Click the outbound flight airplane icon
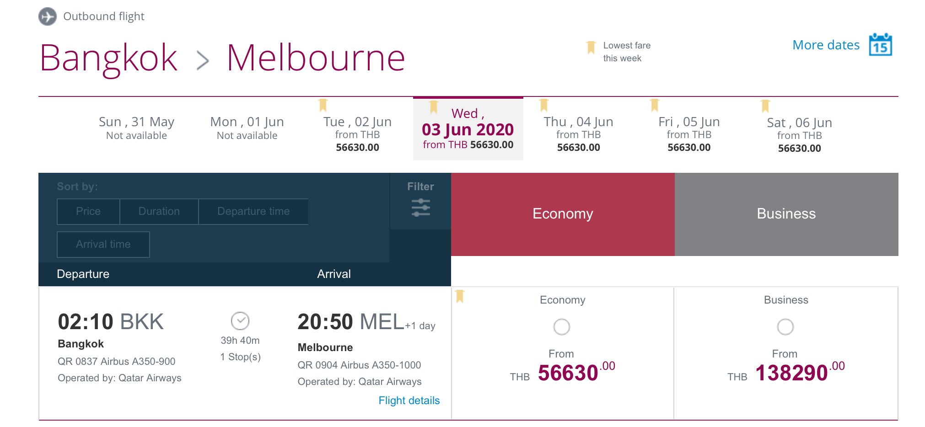This screenshot has width=925, height=427. tap(48, 17)
